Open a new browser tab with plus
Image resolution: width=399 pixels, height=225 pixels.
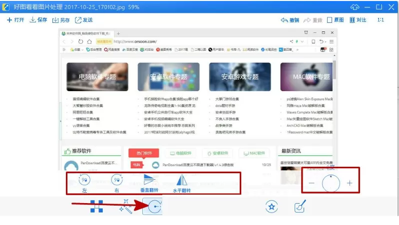[118, 33]
